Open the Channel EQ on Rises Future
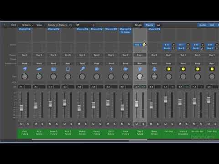Image resolution: width=219 pixels, height=164 pixels. click(x=154, y=29)
